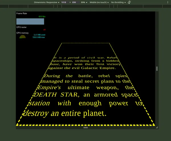Edit the viewport height field 836
This screenshot has height=141, width=171.
coord(74,2)
